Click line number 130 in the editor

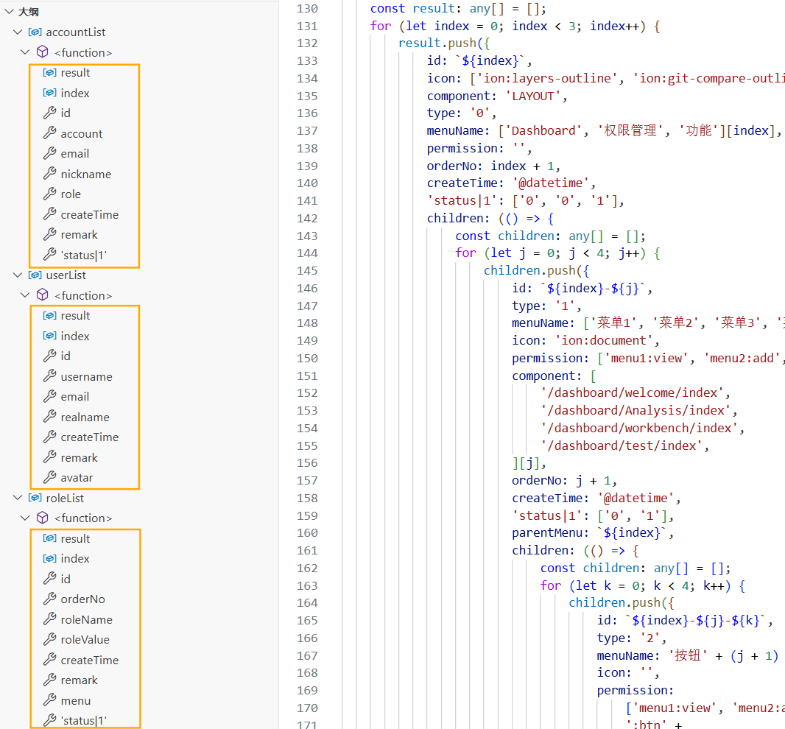pos(307,9)
